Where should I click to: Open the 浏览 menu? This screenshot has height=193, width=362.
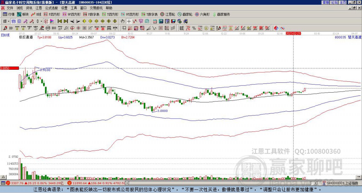pyautogui.click(x=20, y=8)
